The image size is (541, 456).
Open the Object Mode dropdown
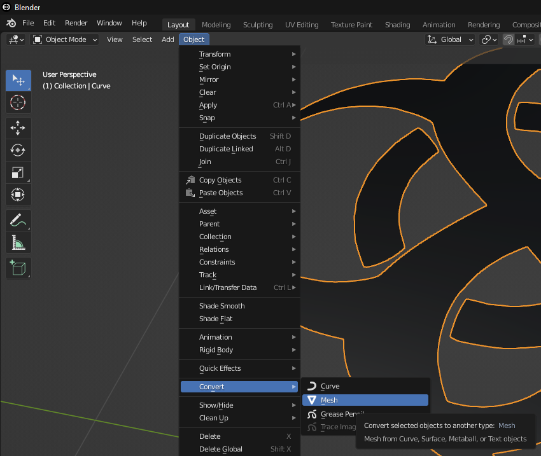click(65, 39)
